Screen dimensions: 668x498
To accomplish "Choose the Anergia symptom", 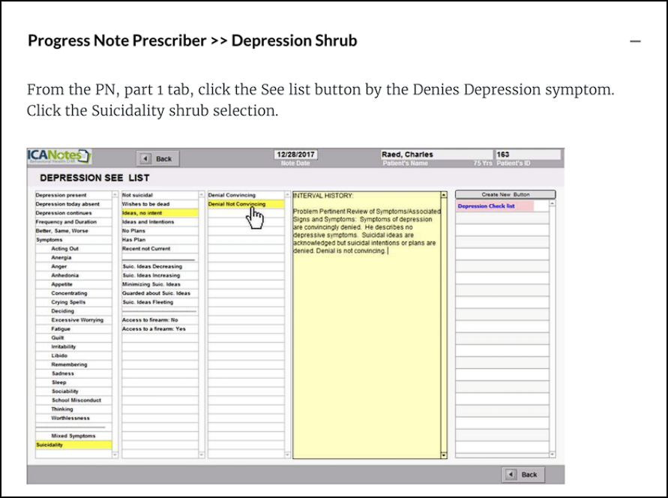I will tap(73, 258).
